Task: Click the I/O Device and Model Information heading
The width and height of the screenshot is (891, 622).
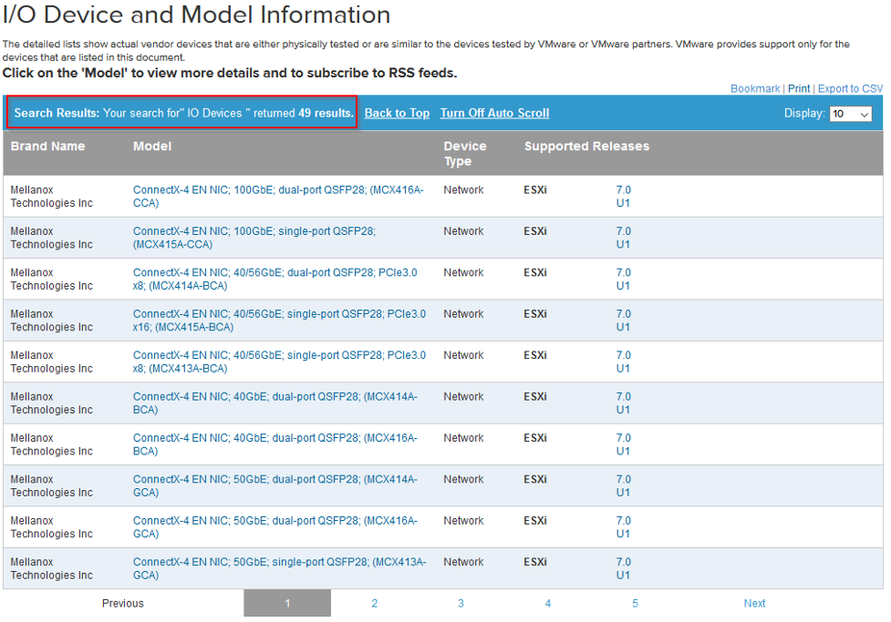Action: point(196,15)
